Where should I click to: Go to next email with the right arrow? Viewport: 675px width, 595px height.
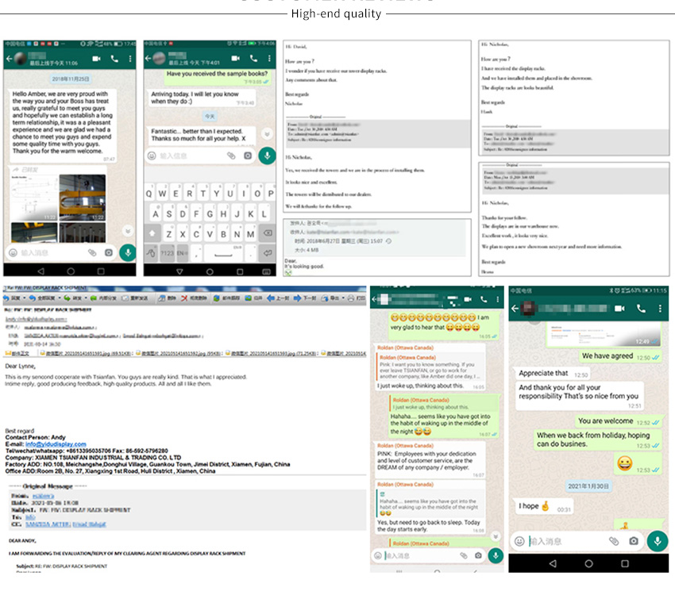click(x=298, y=298)
